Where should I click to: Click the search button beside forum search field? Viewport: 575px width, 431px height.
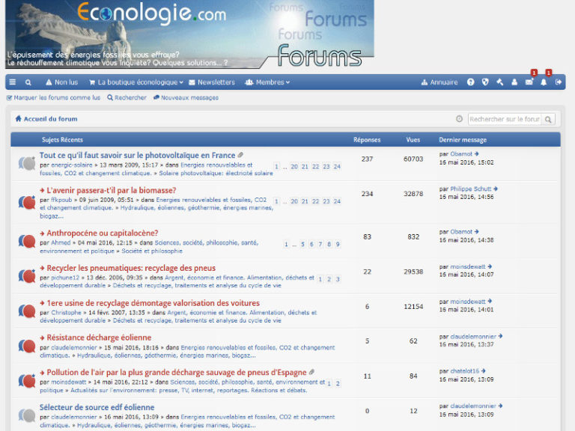[548, 119]
